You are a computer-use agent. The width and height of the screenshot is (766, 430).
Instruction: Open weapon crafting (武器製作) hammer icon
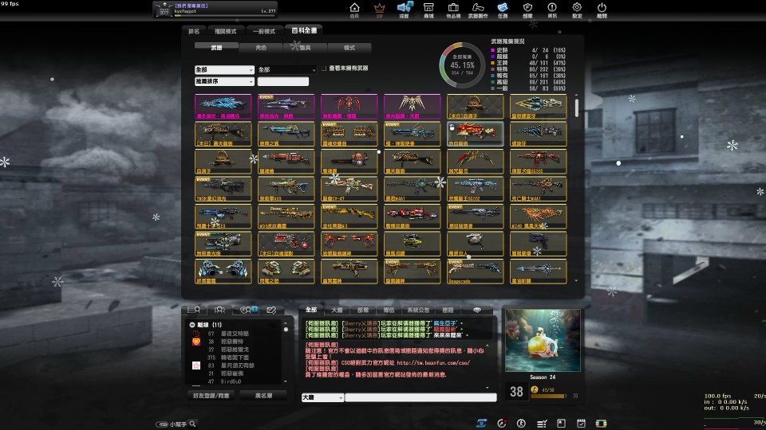[477, 9]
